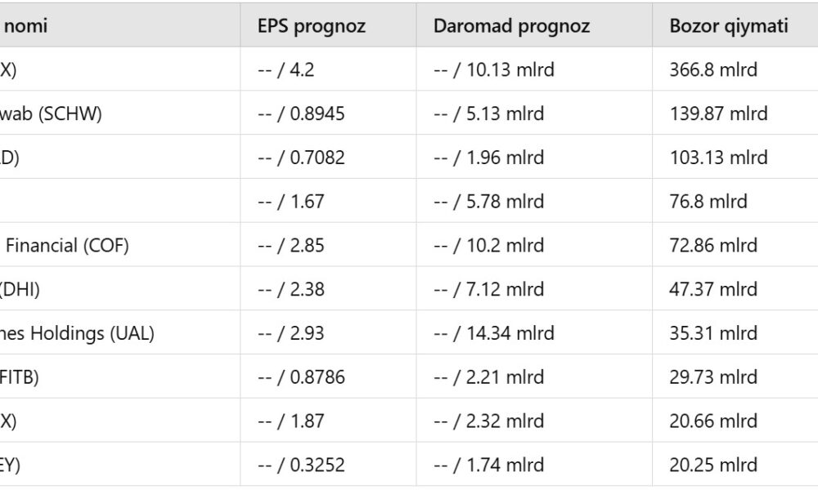Select the 47.37 mlrd market cap value

tap(713, 289)
